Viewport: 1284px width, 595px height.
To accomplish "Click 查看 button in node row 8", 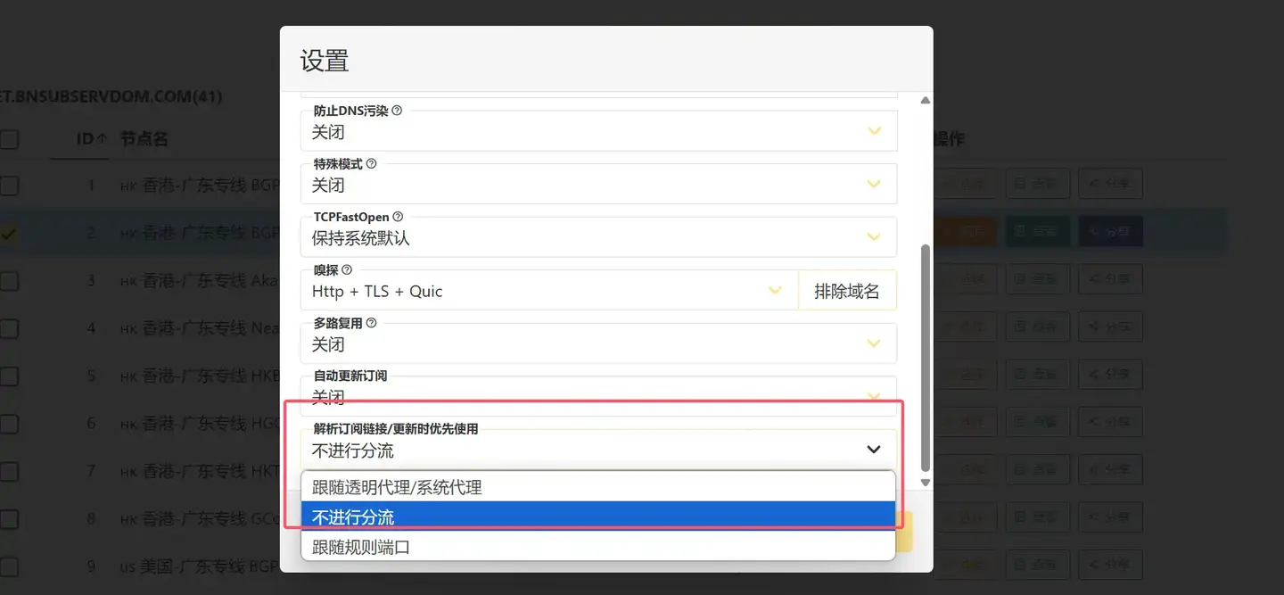I will (1037, 518).
